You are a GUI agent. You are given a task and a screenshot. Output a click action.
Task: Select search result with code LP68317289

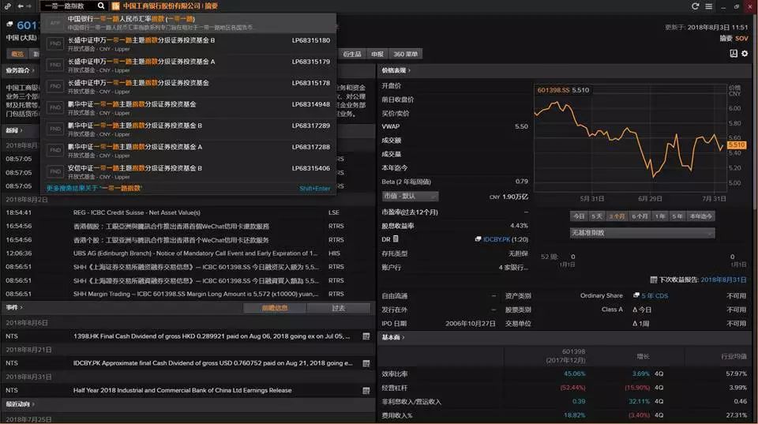[189, 129]
